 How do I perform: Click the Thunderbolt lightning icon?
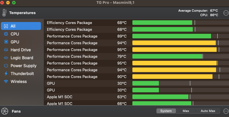tap(6, 74)
